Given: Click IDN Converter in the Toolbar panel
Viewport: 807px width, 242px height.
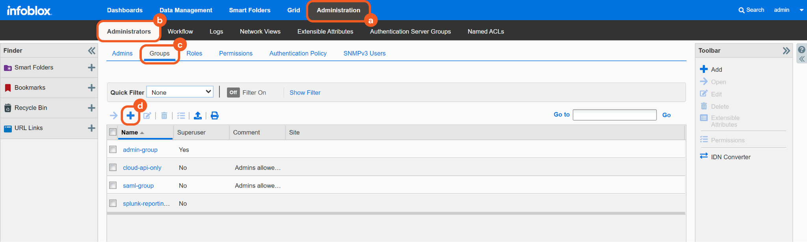Looking at the screenshot, I should [730, 157].
